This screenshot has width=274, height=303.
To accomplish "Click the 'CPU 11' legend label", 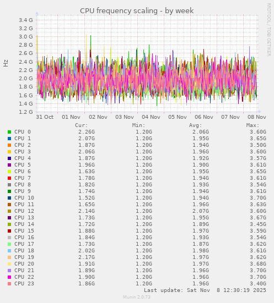I will click(x=24, y=205).
